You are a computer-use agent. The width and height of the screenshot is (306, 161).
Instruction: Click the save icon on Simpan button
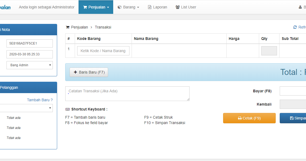292,118
